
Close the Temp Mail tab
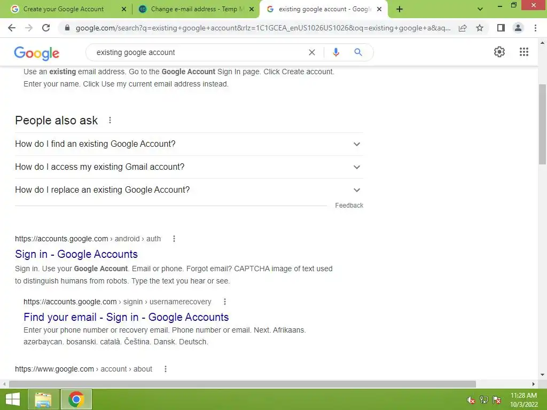coord(252,9)
